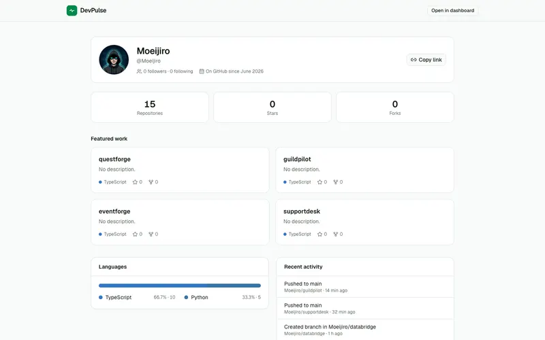Click Moeijiro/supportdesk · 32 min ago text
The width and height of the screenshot is (545, 340).
(x=320, y=312)
